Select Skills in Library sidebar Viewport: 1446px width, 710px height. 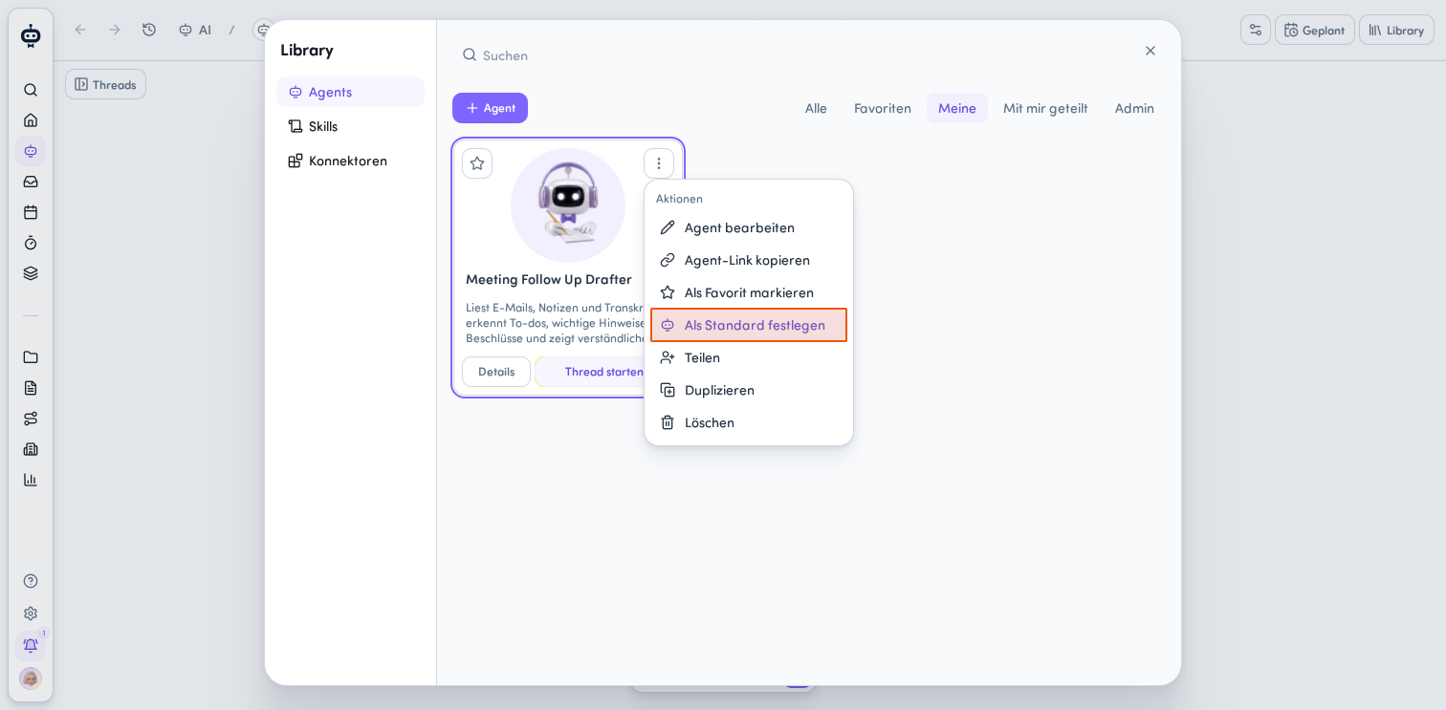(x=350, y=126)
